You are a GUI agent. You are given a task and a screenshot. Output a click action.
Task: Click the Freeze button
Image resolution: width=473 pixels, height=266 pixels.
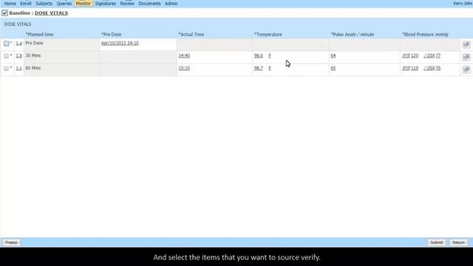click(11, 242)
